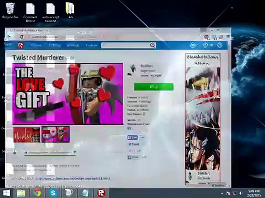
Task: Open the Develop tab in ROBLOX header
Action: click(73, 45)
